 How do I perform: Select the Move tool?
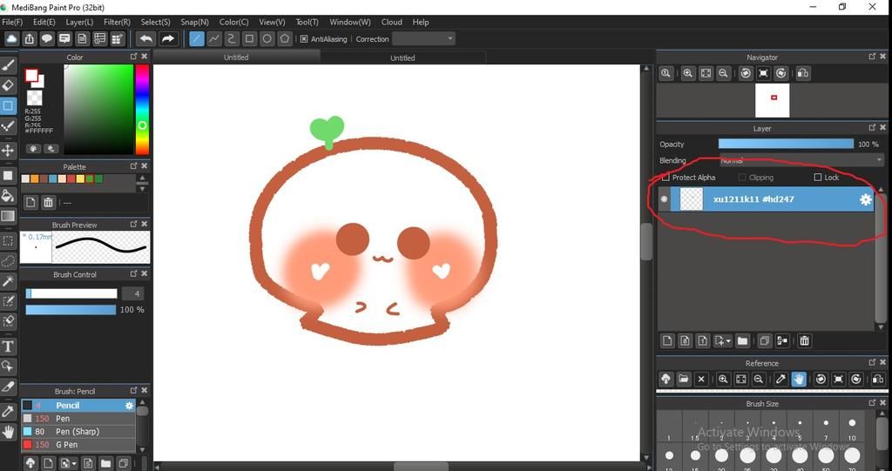click(8, 150)
